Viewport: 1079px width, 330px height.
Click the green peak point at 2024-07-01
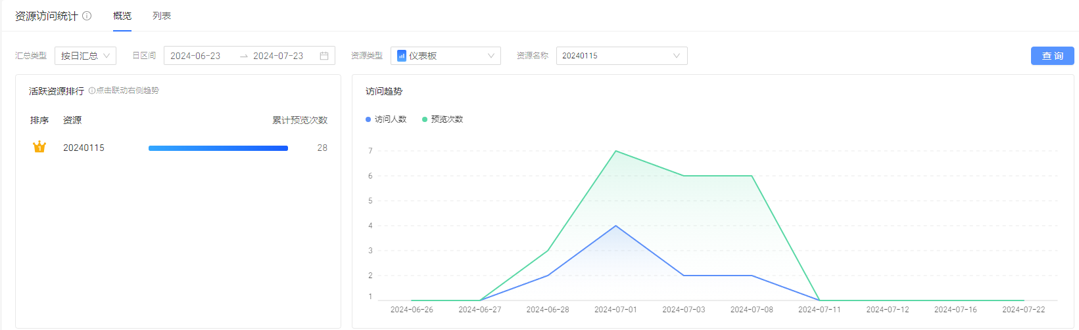615,151
